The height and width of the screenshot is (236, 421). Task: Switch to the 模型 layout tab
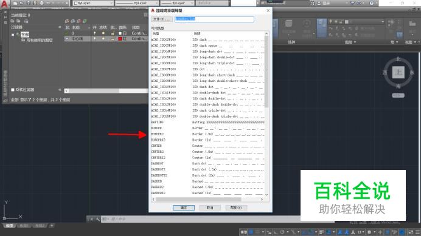[9, 226]
